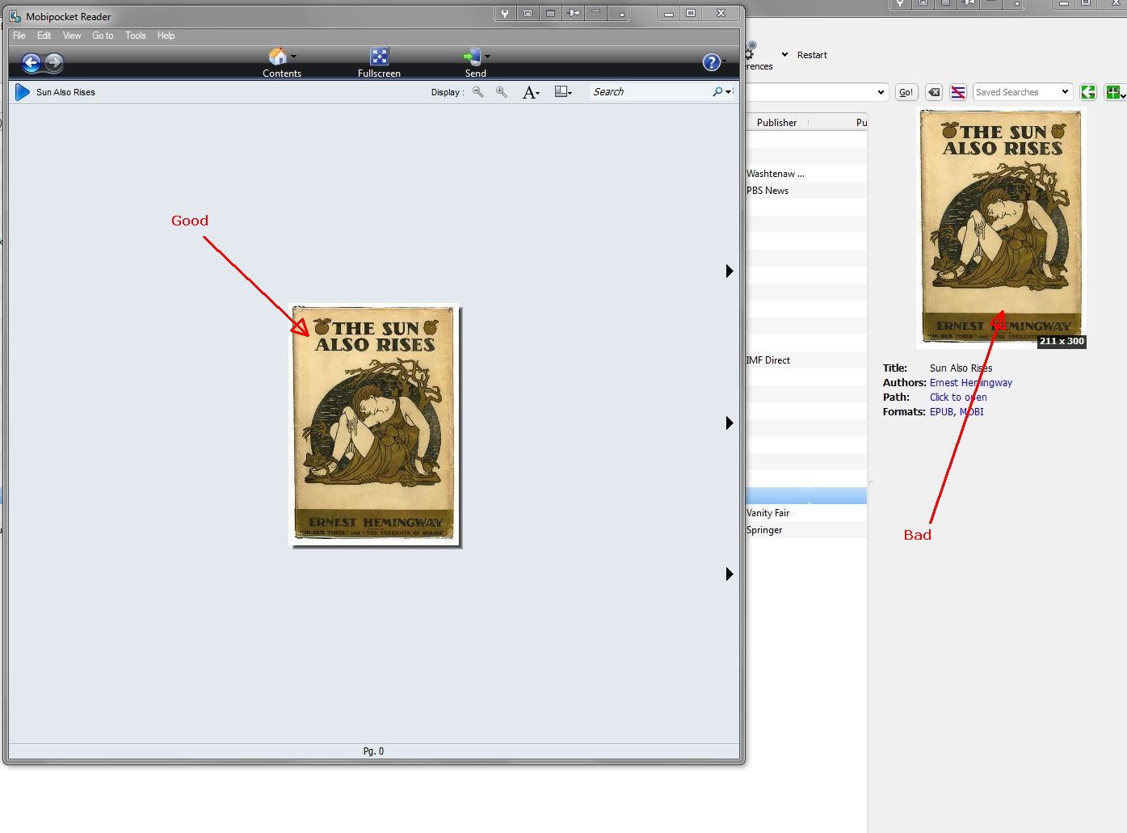Open the blue Help question mark icon
This screenshot has width=1127, height=833.
[711, 62]
